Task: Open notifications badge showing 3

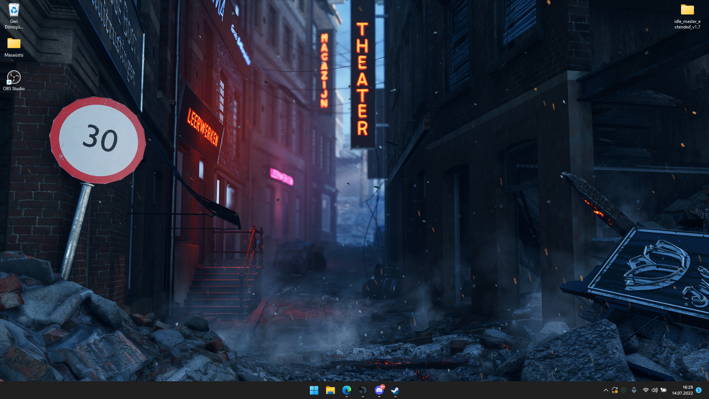Action: pos(699,390)
